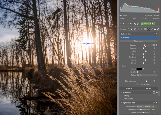Click the Přidat masku button
161x115 pixels.
(x=139, y=41)
